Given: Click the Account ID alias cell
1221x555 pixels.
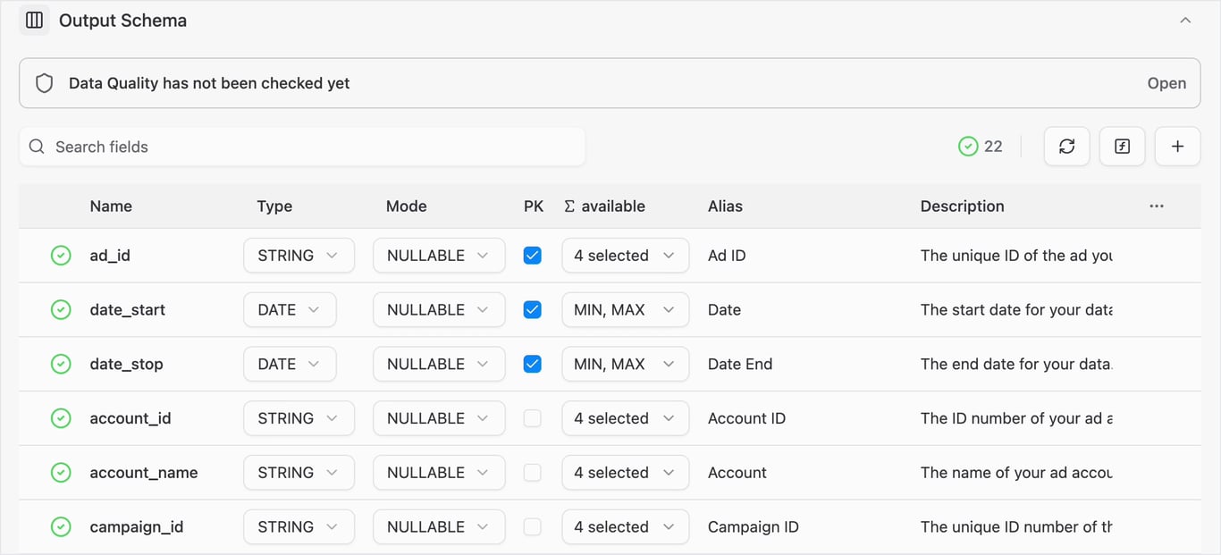Looking at the screenshot, I should pyautogui.click(x=746, y=418).
